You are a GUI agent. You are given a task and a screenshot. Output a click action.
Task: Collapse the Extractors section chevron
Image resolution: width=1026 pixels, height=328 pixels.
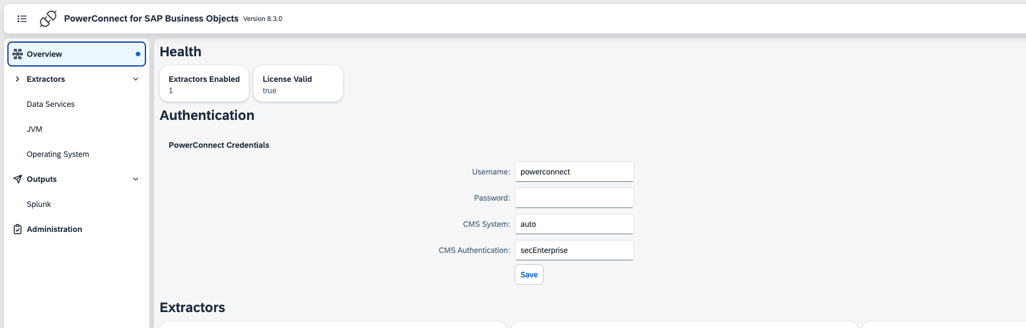[136, 79]
